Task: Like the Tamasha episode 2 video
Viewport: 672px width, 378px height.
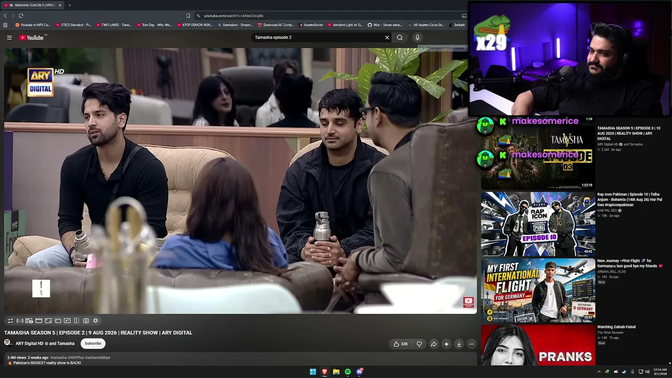Action: 401,344
